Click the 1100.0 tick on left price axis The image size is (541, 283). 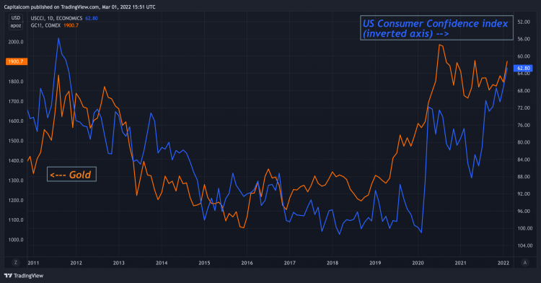(x=16, y=220)
